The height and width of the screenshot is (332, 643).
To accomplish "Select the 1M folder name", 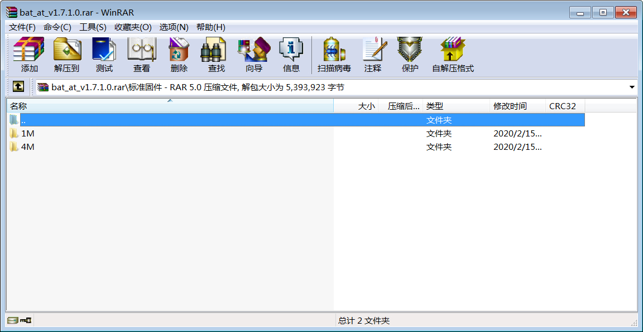I will pyautogui.click(x=28, y=134).
